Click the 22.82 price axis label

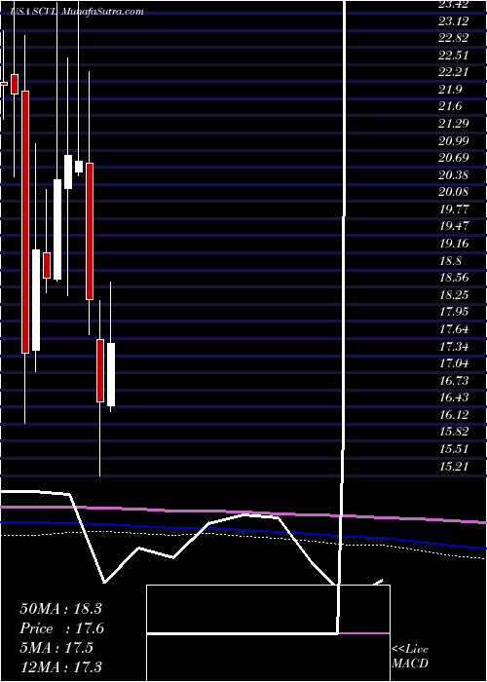click(x=454, y=39)
